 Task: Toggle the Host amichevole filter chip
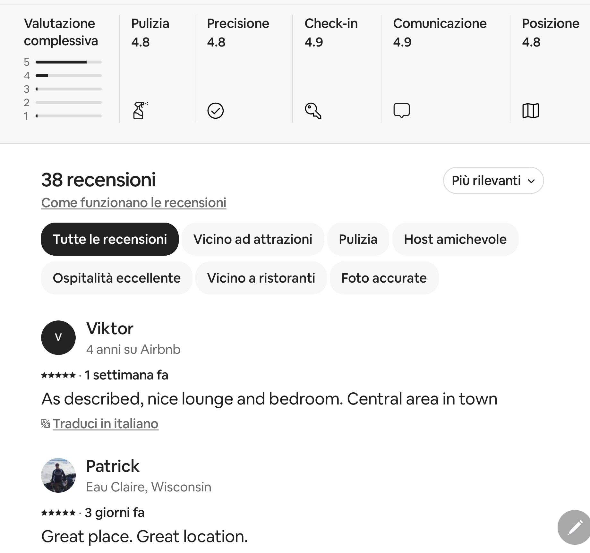tap(455, 239)
